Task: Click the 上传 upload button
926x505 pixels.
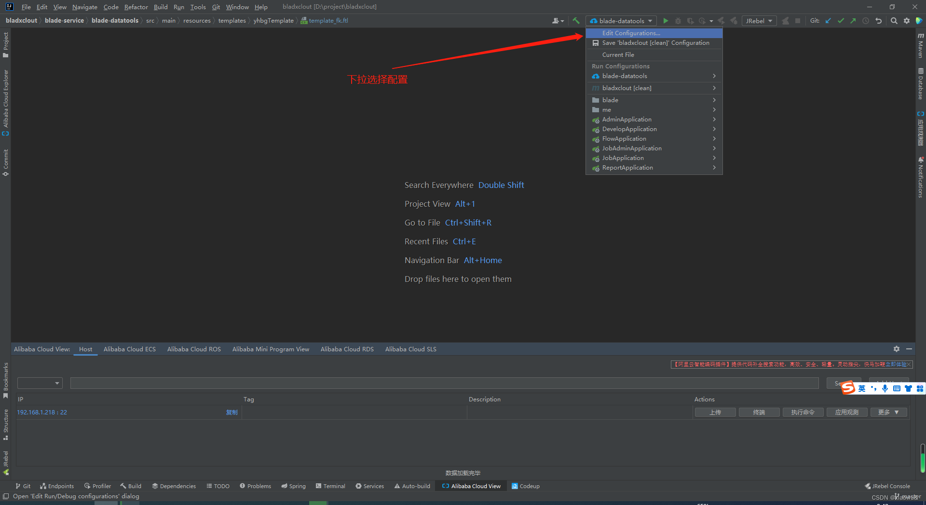Action: (x=715, y=412)
